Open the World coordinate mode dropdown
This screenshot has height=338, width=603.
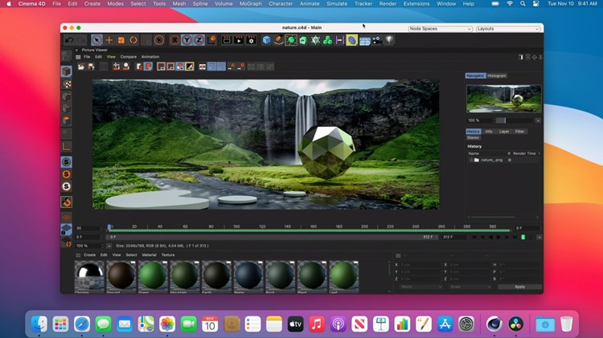click(x=421, y=287)
